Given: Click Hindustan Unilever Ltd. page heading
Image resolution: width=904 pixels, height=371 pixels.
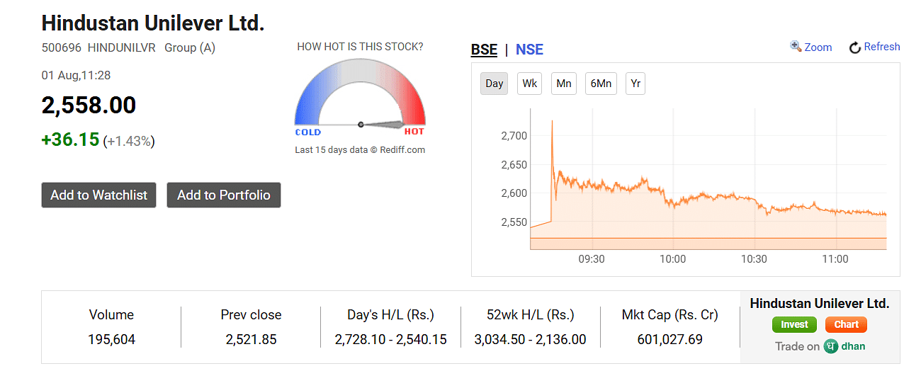Looking at the screenshot, I should pos(153,23).
